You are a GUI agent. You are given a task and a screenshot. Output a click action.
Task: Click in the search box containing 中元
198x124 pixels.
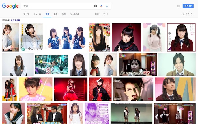coord(57,6)
